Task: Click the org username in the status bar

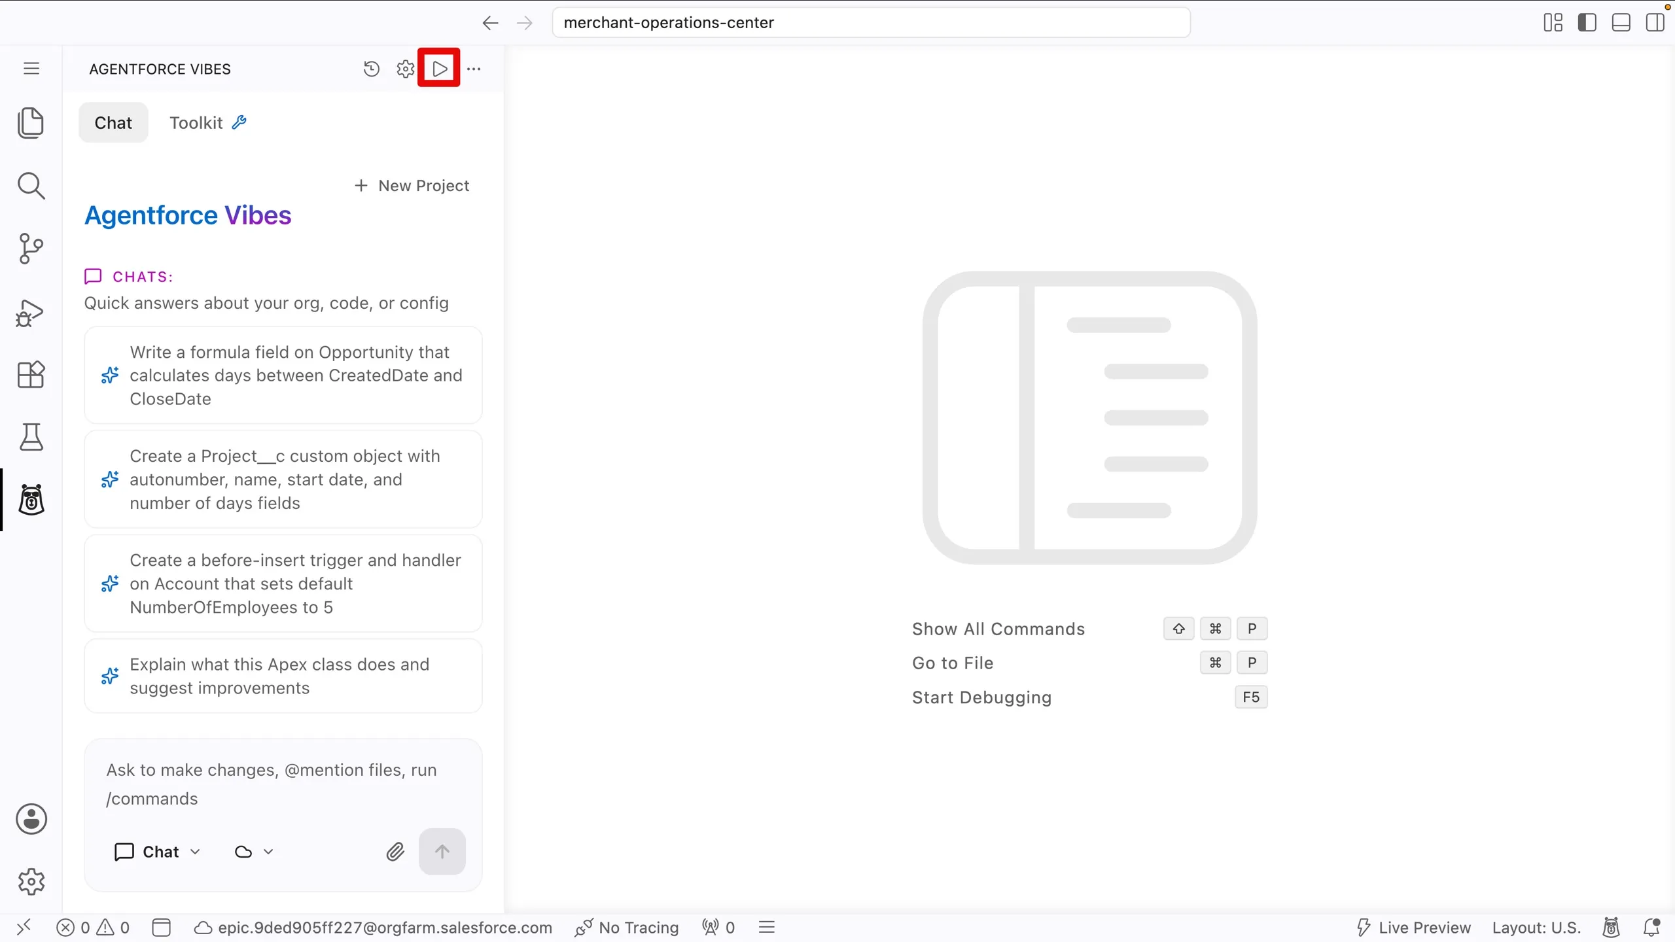Action: (374, 928)
